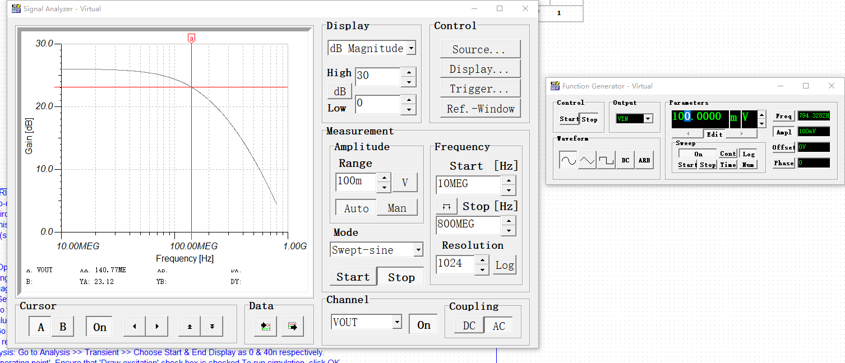Viewport: 845px width, 363px height.
Task: Click the Function Generator title bar icon
Action: click(555, 86)
